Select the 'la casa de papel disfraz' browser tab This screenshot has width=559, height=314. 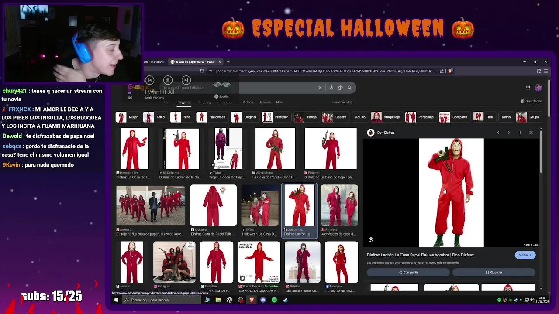coord(196,62)
